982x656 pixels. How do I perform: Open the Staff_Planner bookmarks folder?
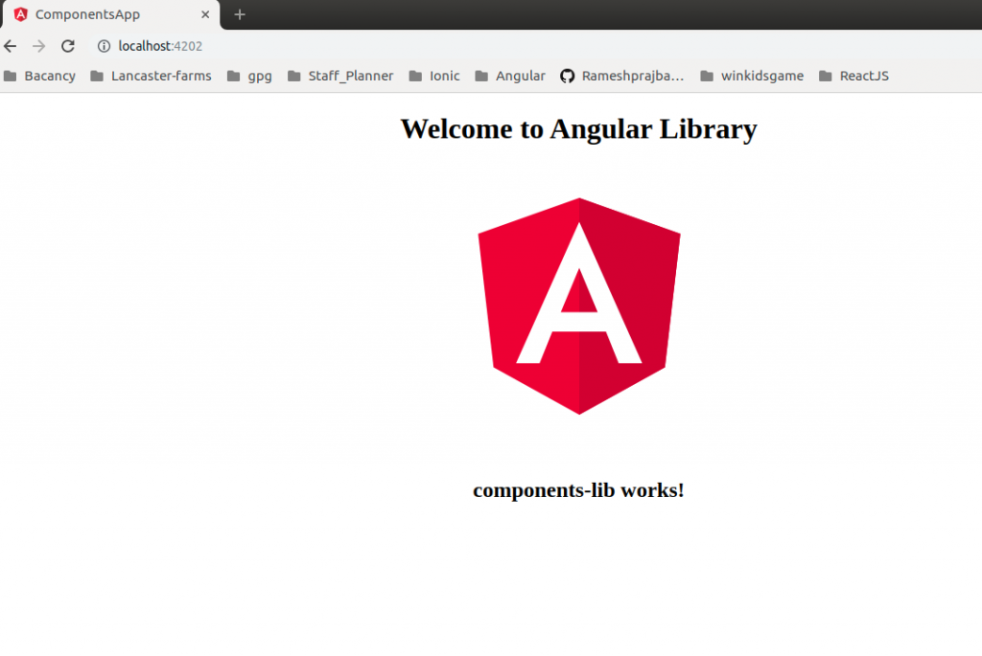(351, 76)
